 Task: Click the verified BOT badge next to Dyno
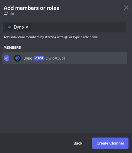39,58
